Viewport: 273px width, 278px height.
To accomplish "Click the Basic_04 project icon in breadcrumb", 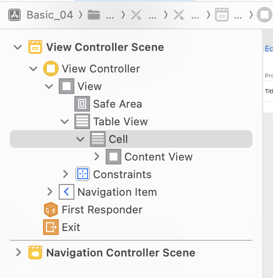I will (x=15, y=15).
